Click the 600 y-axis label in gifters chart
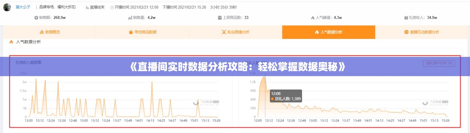The height and width of the screenshot is (133, 470). pyautogui.click(x=253, y=99)
